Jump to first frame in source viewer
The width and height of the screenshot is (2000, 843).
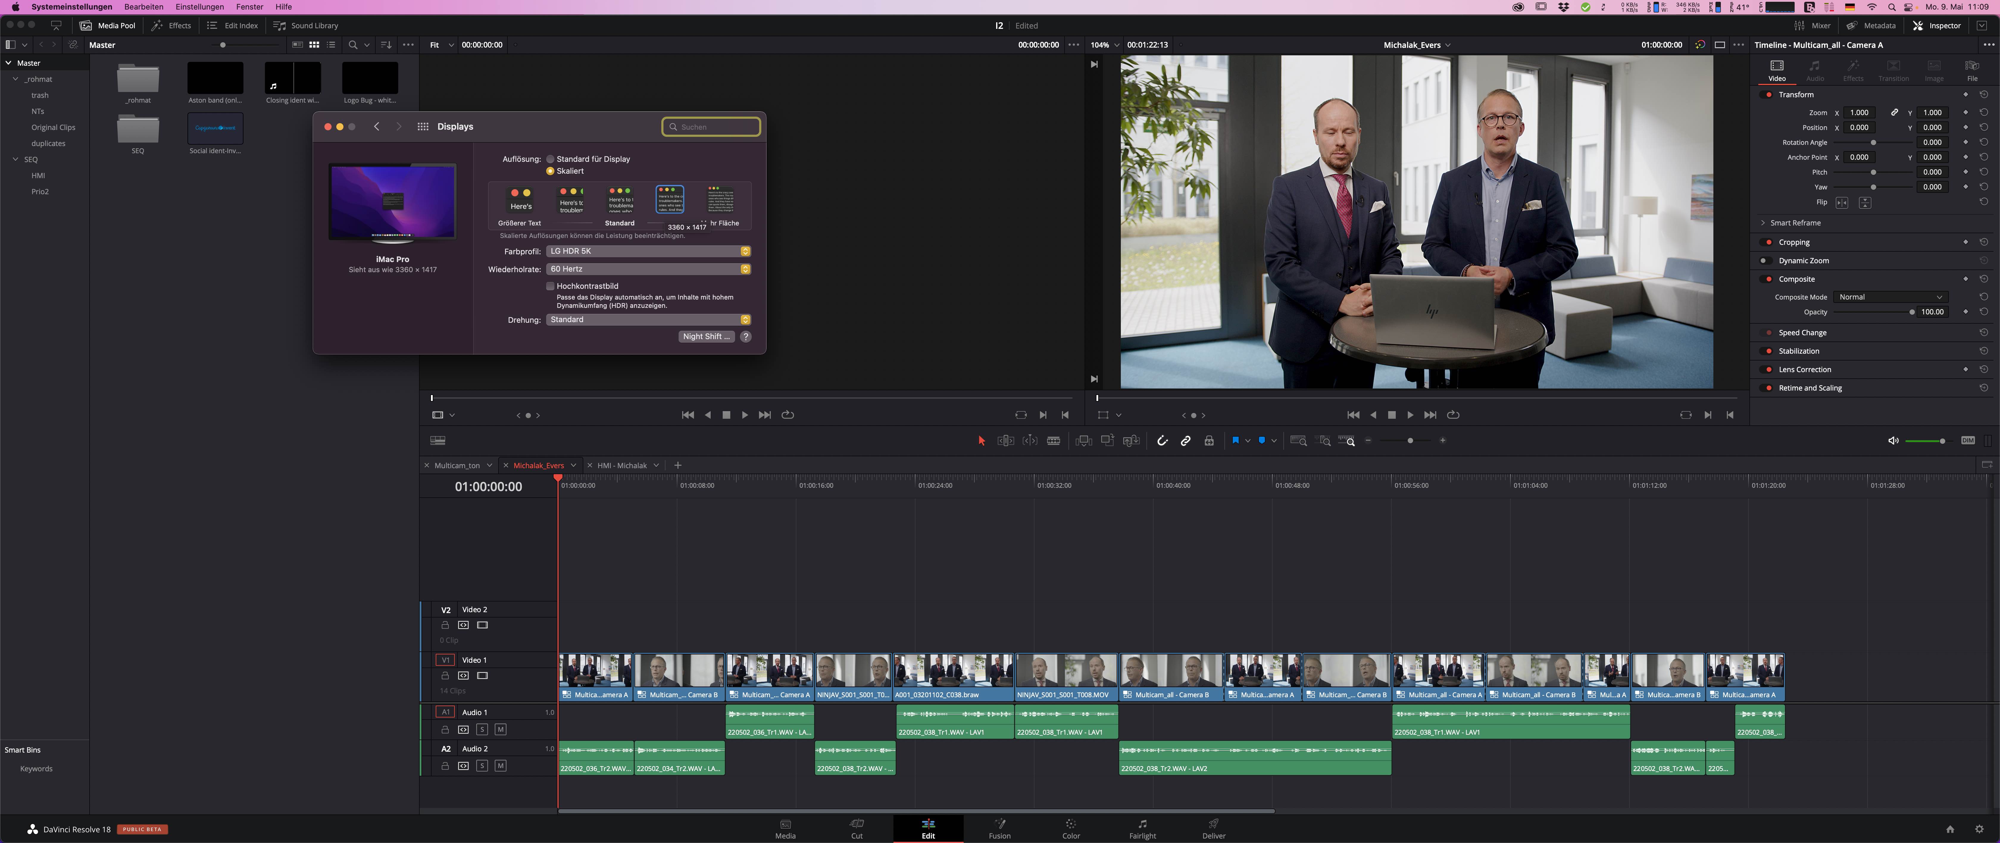pyautogui.click(x=687, y=415)
